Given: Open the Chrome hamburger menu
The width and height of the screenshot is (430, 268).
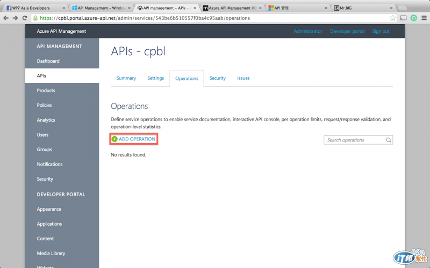Looking at the screenshot, I should click(x=424, y=18).
